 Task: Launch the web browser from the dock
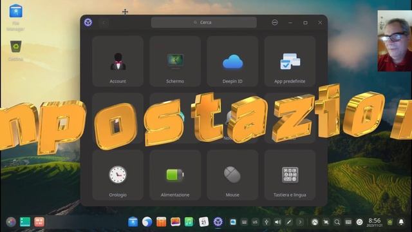[x=147, y=222]
